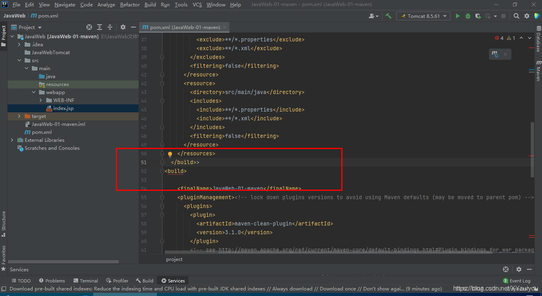The height and width of the screenshot is (296, 542).
Task: Open the Build tool window
Action: (145, 281)
